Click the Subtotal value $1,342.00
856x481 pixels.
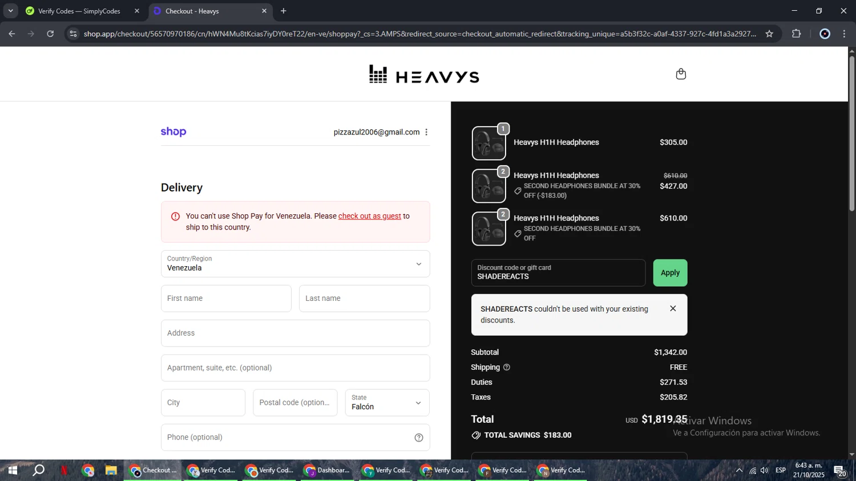click(x=671, y=353)
